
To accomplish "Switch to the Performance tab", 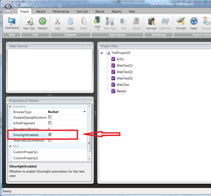I will pos(61,11).
